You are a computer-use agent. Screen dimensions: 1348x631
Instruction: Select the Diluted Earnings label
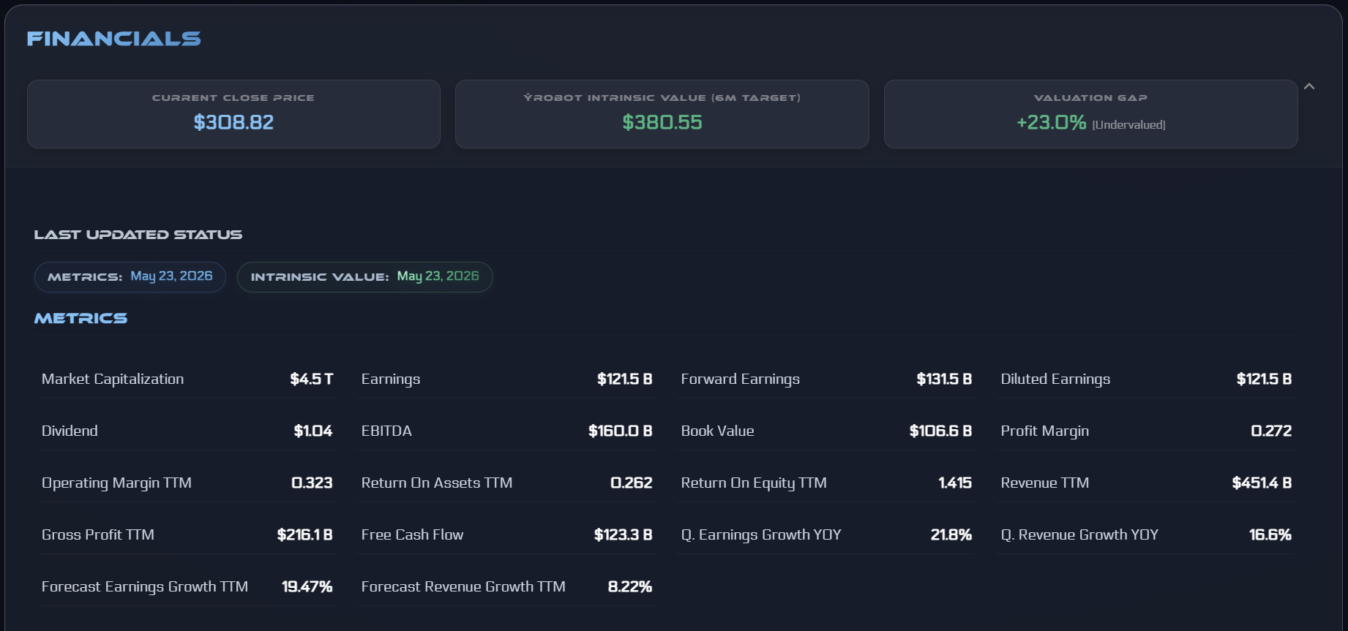(x=1055, y=379)
